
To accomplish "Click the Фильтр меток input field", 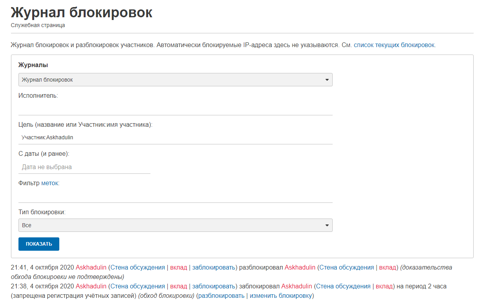I will tap(175, 196).
